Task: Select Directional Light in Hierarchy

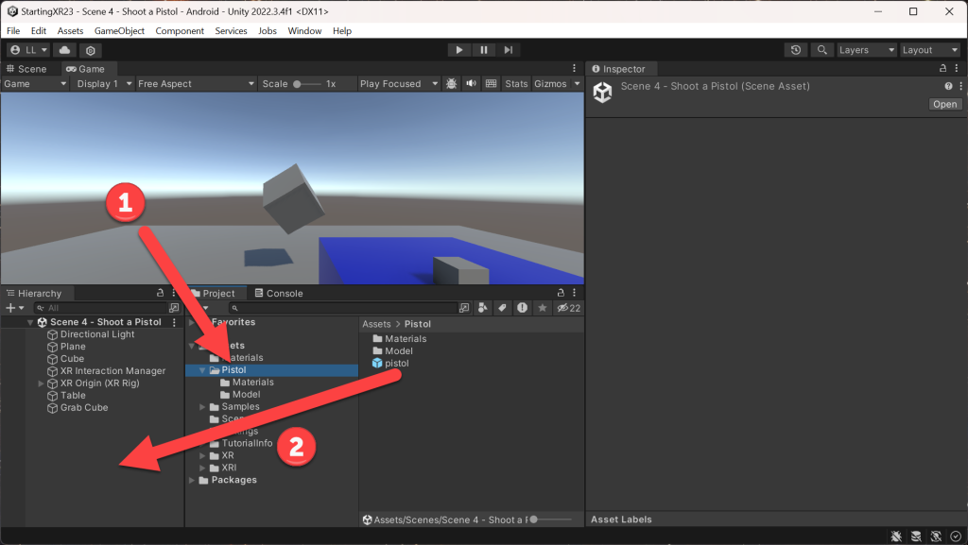Action: tap(97, 334)
